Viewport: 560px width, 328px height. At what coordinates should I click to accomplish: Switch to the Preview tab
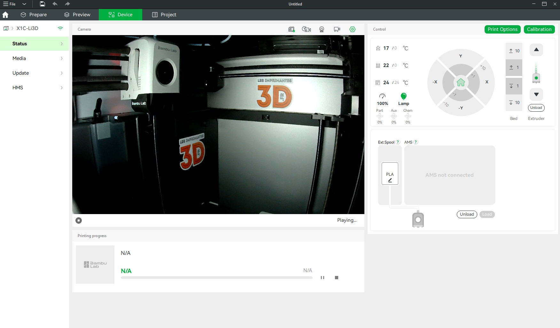(77, 15)
